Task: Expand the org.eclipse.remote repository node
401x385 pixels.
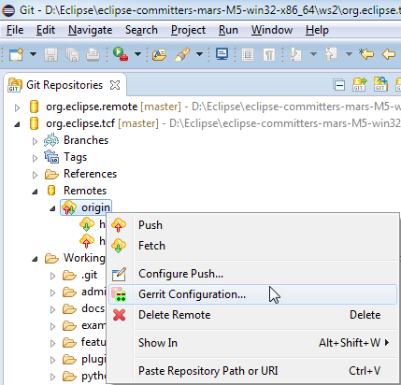Action: (x=17, y=107)
